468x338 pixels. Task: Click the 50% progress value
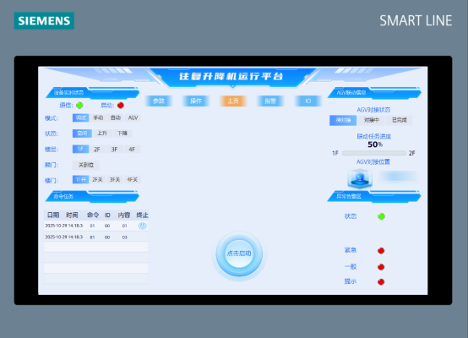(375, 144)
